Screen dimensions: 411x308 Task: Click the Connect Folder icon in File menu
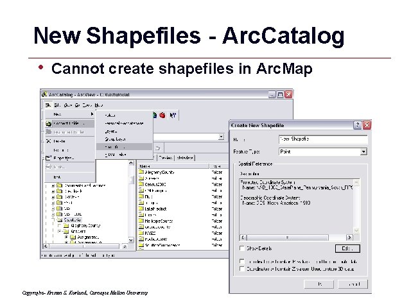[x=49, y=124]
